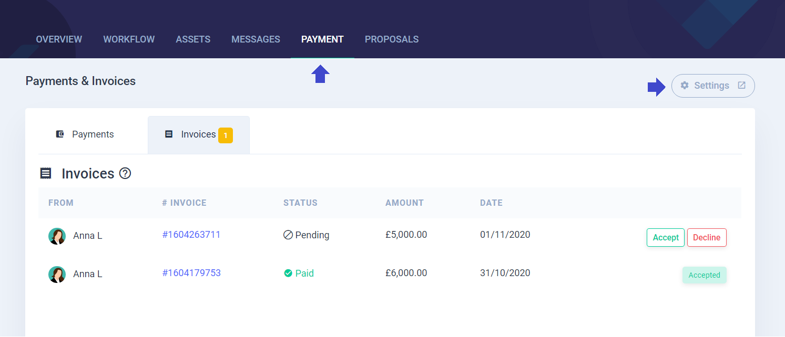The width and height of the screenshot is (785, 337).
Task: Open invoice #1604179753
Action: click(191, 273)
